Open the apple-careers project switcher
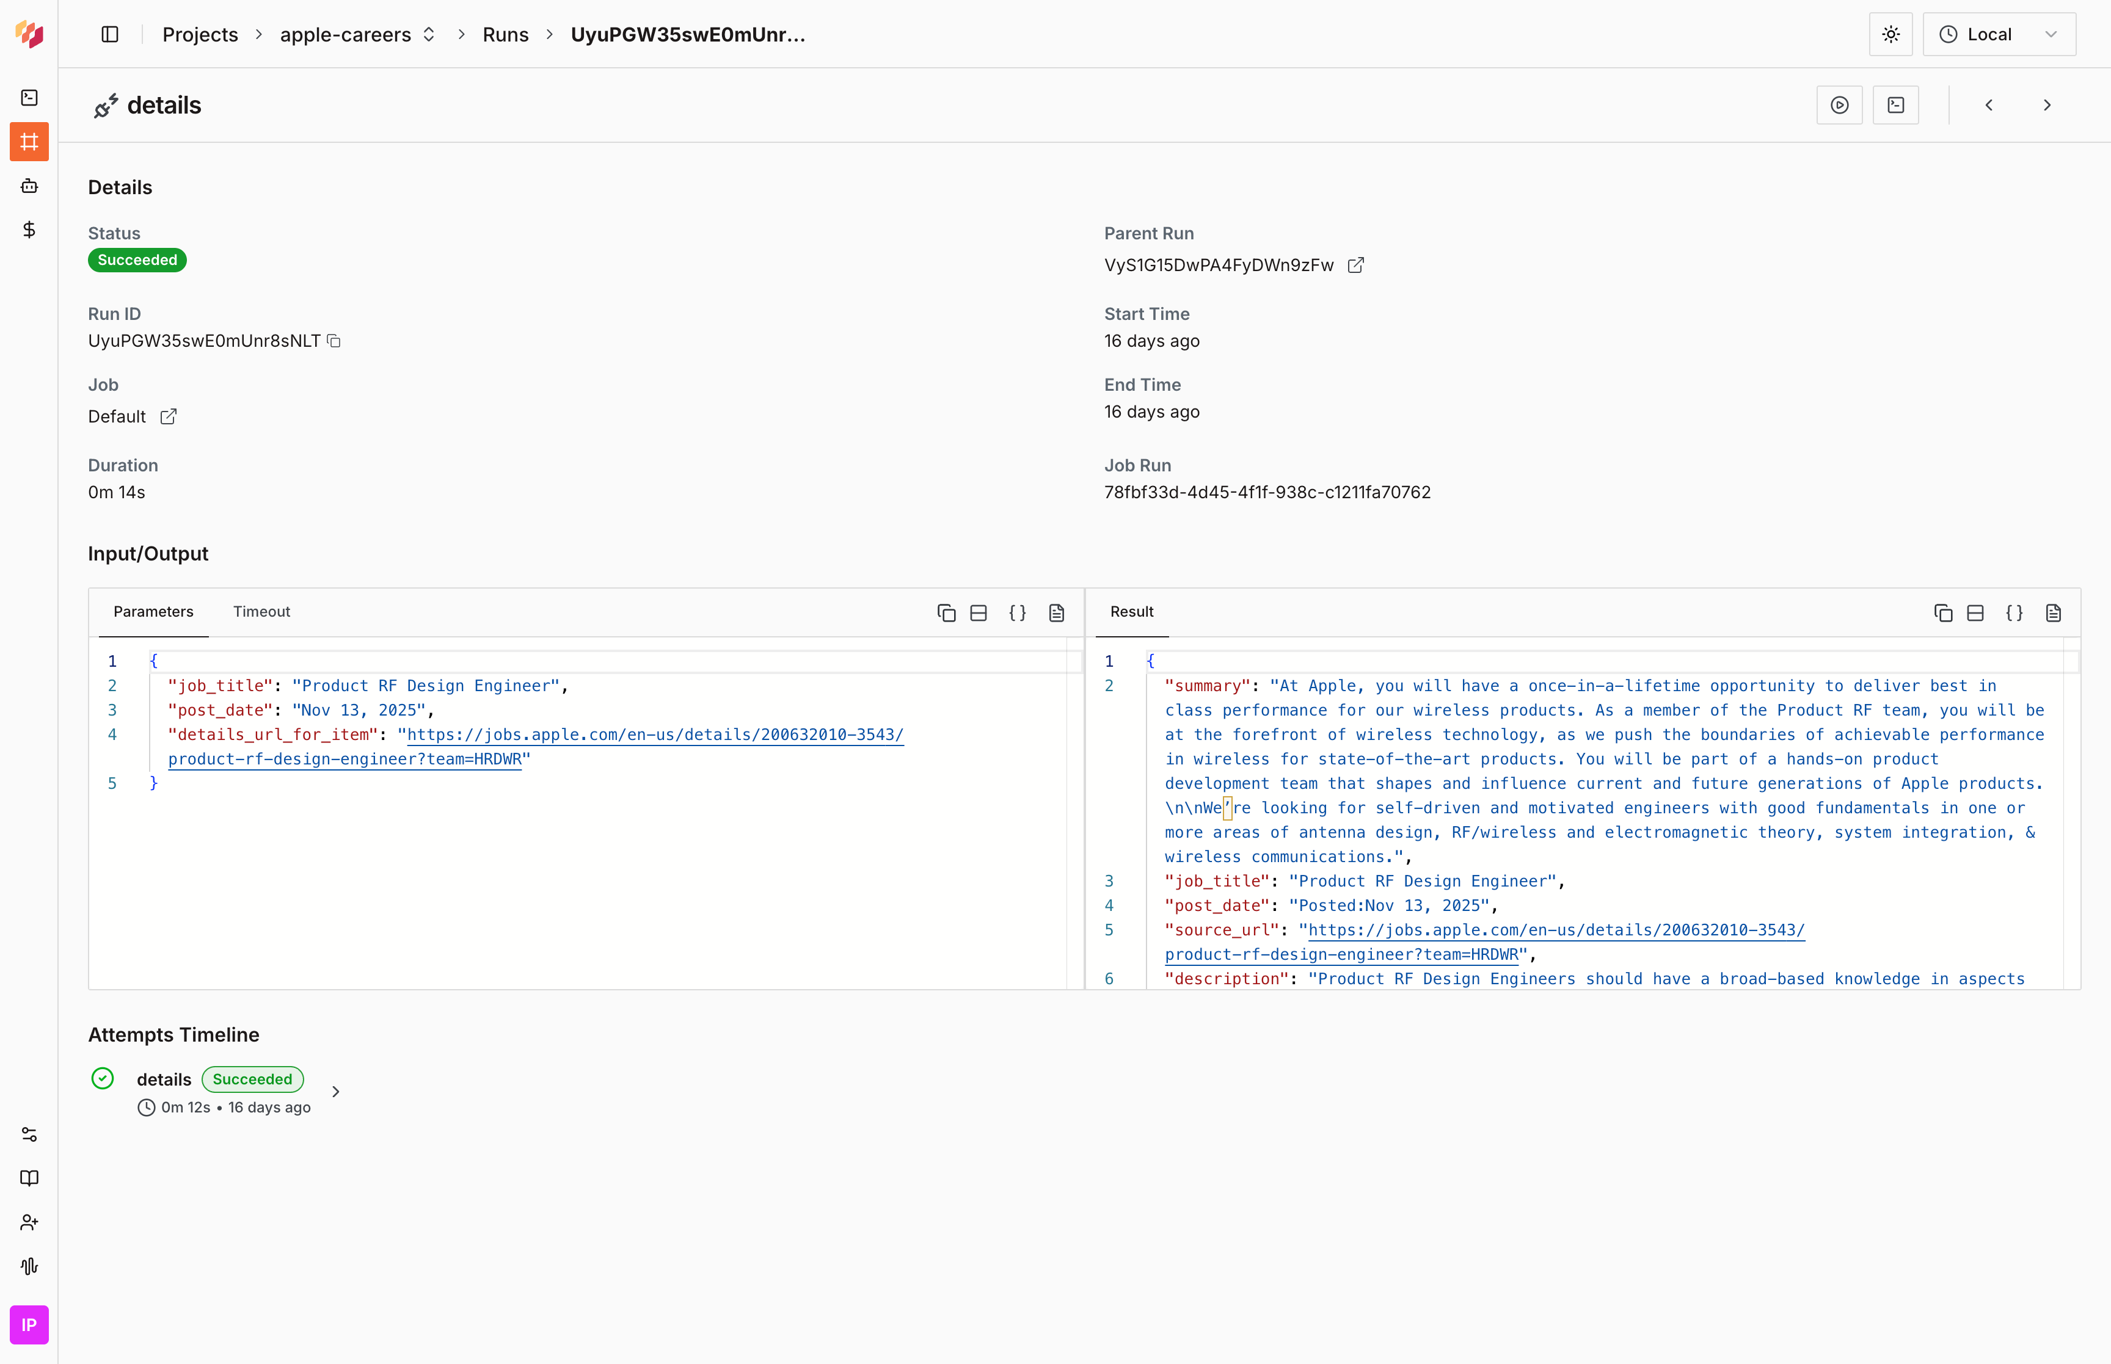This screenshot has width=2111, height=1364. click(x=357, y=35)
